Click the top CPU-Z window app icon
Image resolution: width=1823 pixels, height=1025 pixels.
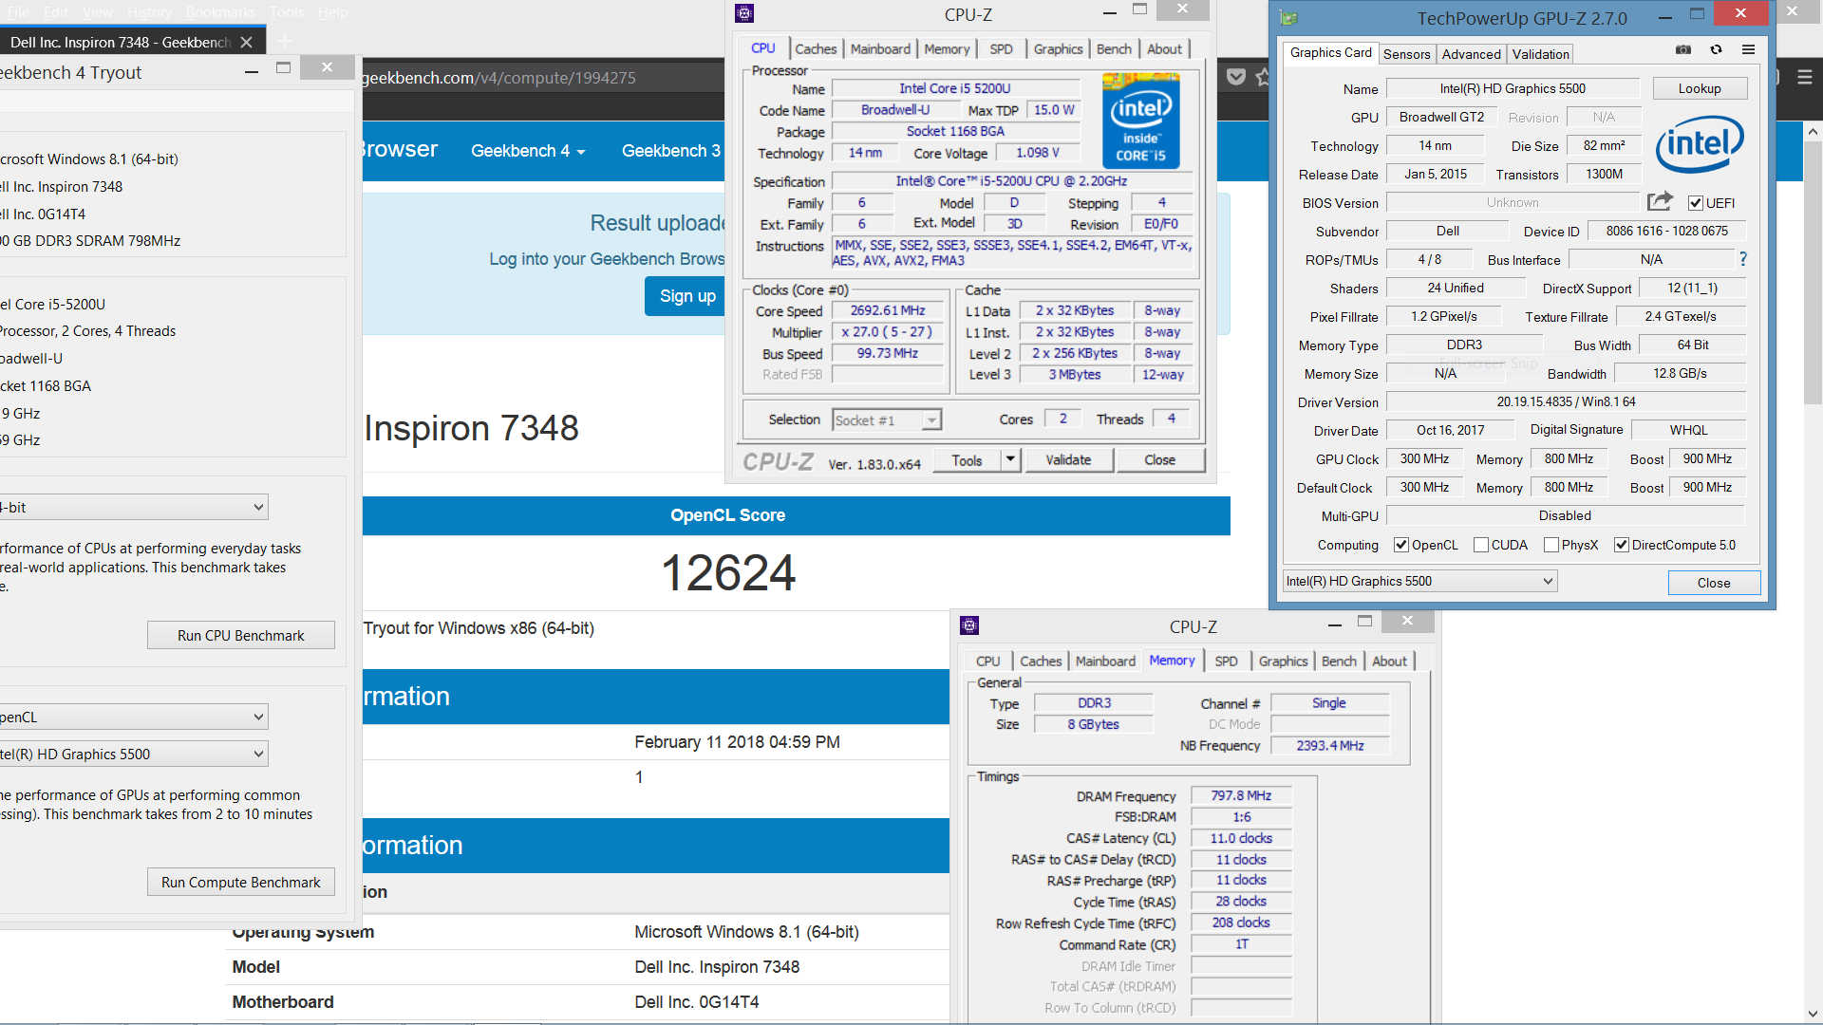(744, 13)
